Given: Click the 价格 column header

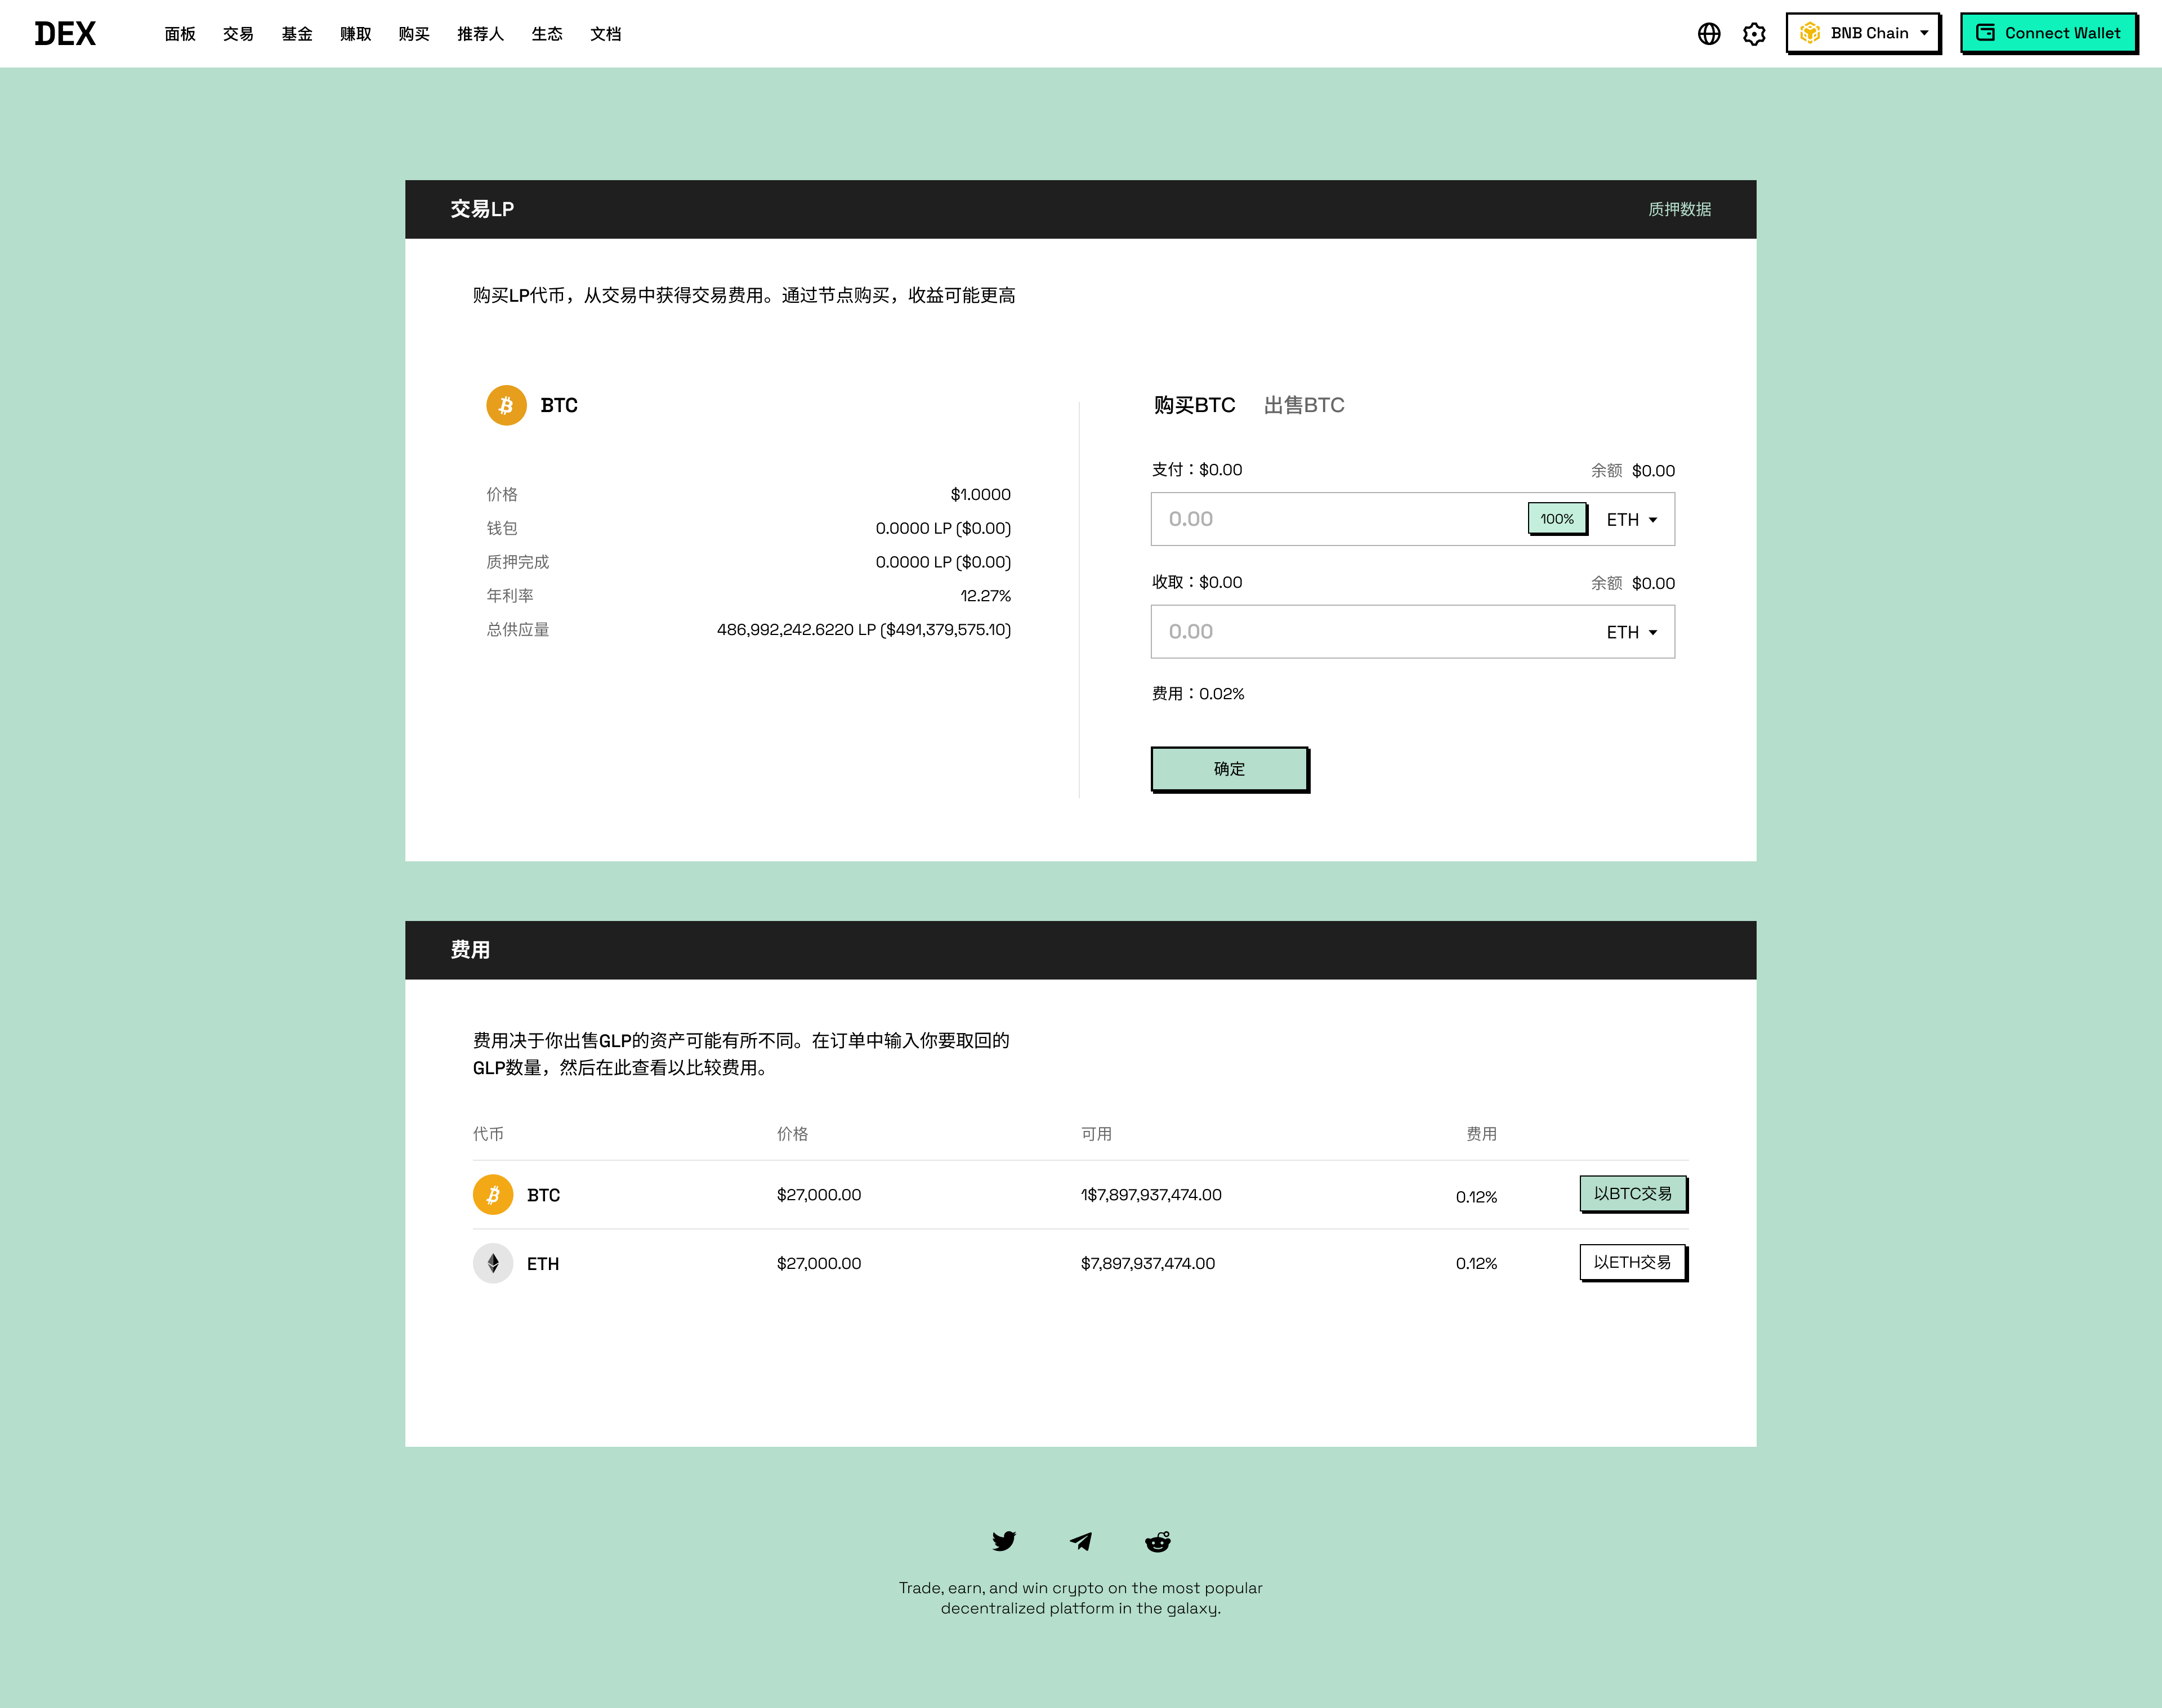Looking at the screenshot, I should (x=792, y=1134).
